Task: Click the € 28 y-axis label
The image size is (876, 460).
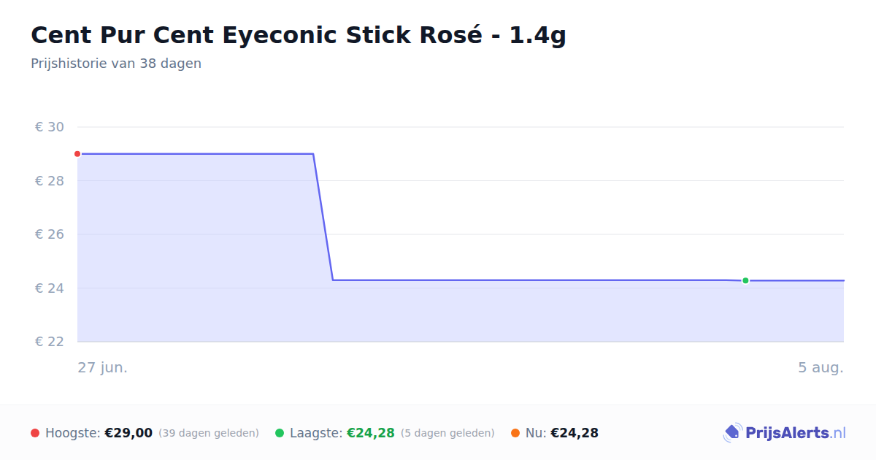Action: coord(50,181)
